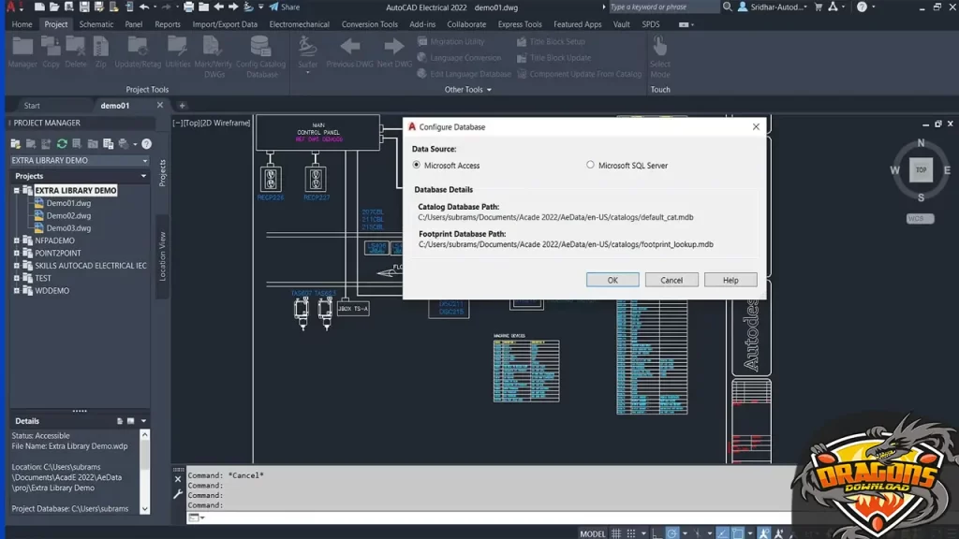Collapse the Projects section

point(144,175)
